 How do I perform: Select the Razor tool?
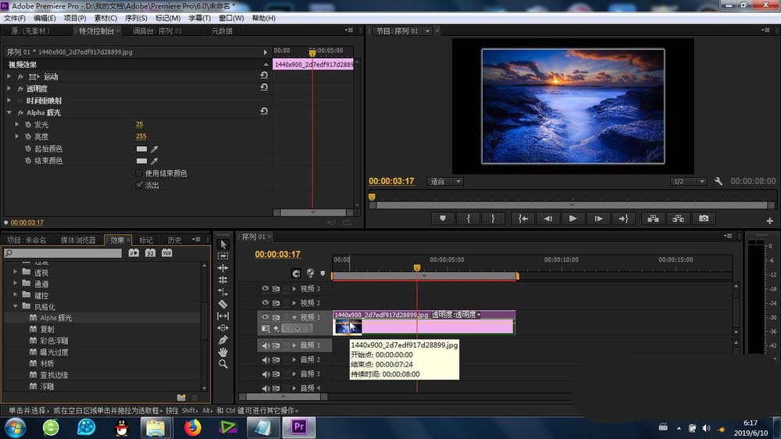(x=223, y=304)
